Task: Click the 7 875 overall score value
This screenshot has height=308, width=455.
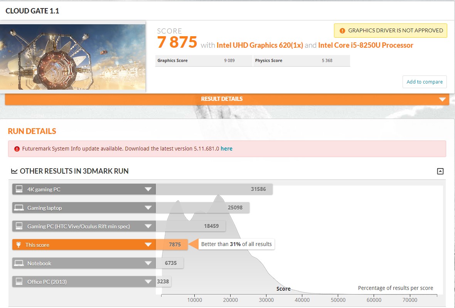Action: coord(177,42)
